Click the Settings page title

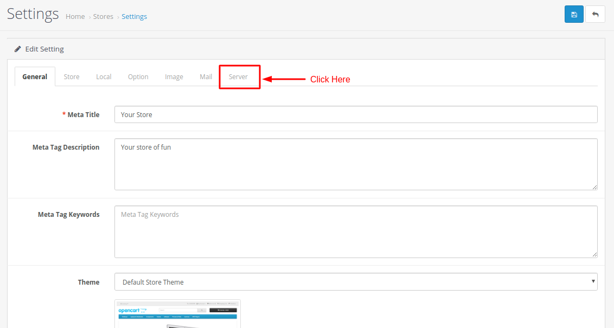(x=33, y=14)
